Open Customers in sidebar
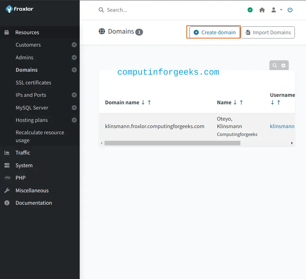Viewport: 306px width, 279px height. 28,45
